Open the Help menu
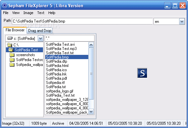This screenshot has width=188, height=128. pos(52,13)
